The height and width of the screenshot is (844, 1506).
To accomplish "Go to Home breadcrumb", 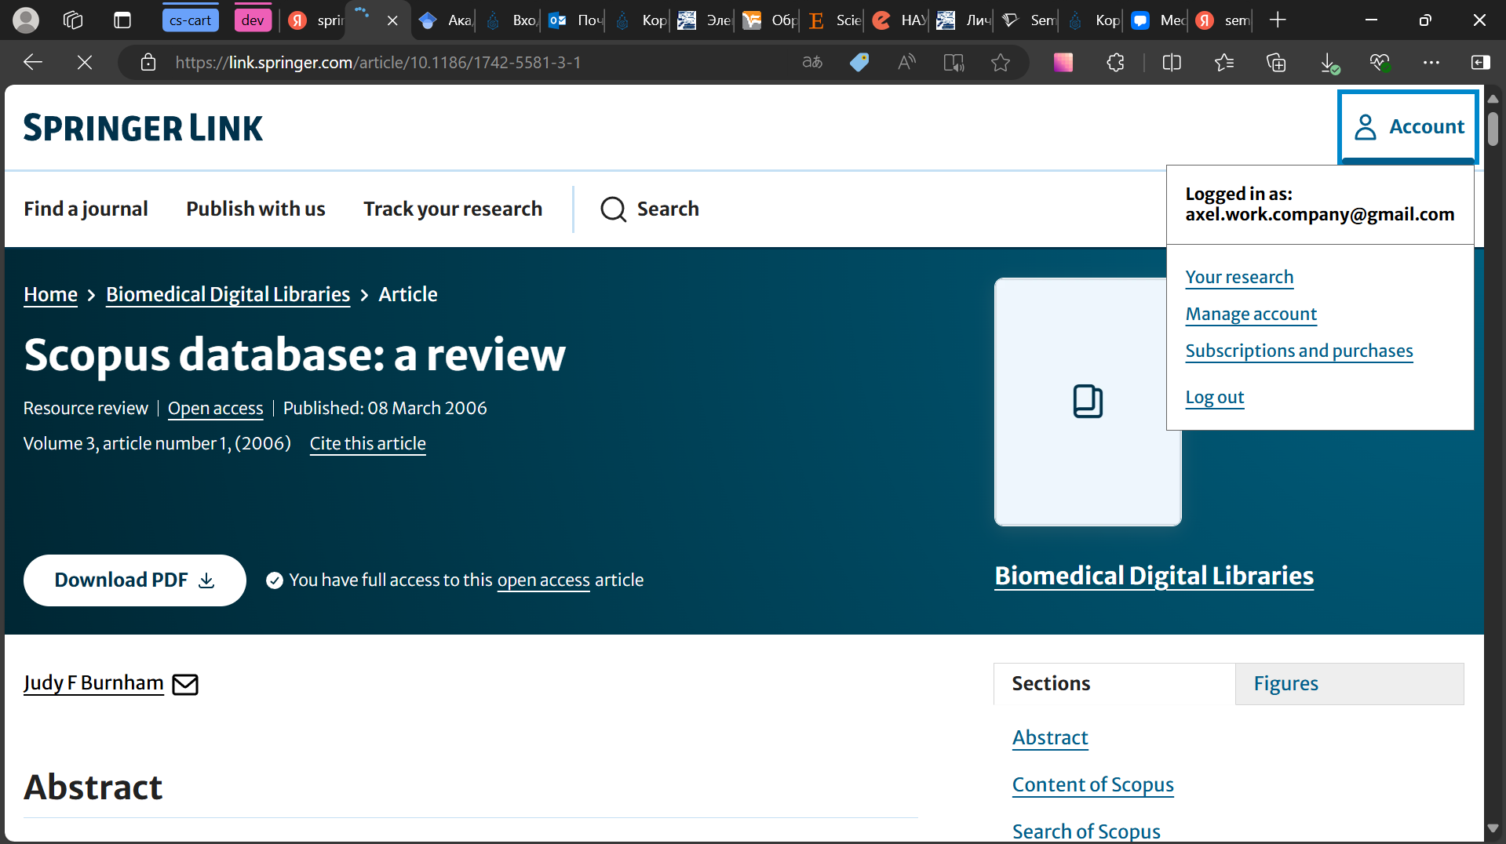I will pyautogui.click(x=50, y=294).
